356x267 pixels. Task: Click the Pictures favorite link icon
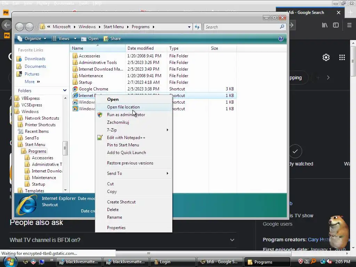pyautogui.click(x=19, y=74)
